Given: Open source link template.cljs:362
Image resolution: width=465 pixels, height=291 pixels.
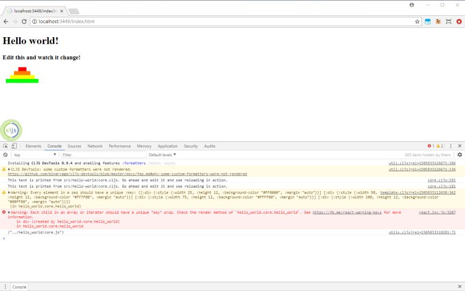Looking at the screenshot, I should coord(418,192).
